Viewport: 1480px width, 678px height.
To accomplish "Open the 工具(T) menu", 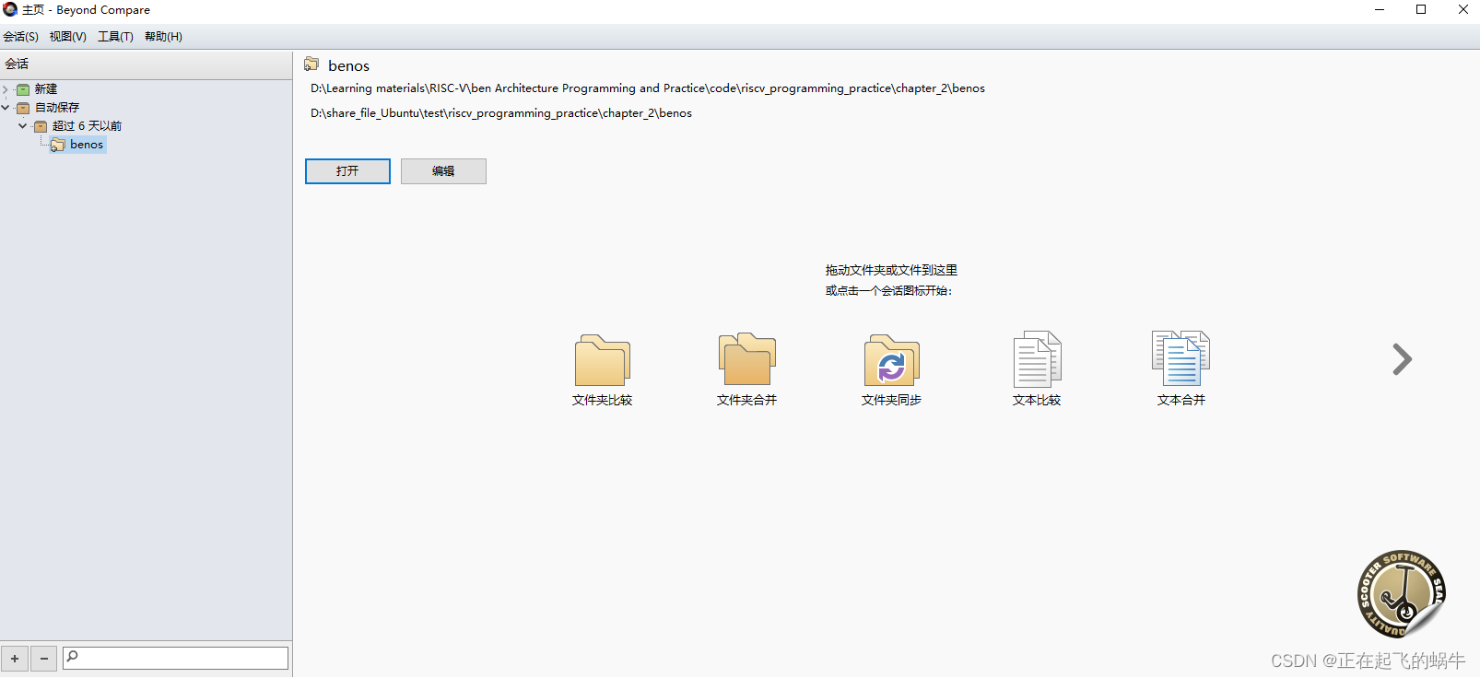I will coord(116,37).
